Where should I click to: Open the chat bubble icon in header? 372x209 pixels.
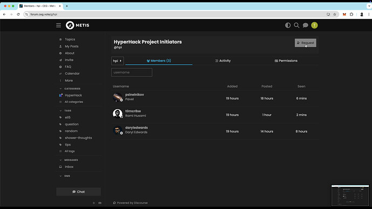[305, 25]
